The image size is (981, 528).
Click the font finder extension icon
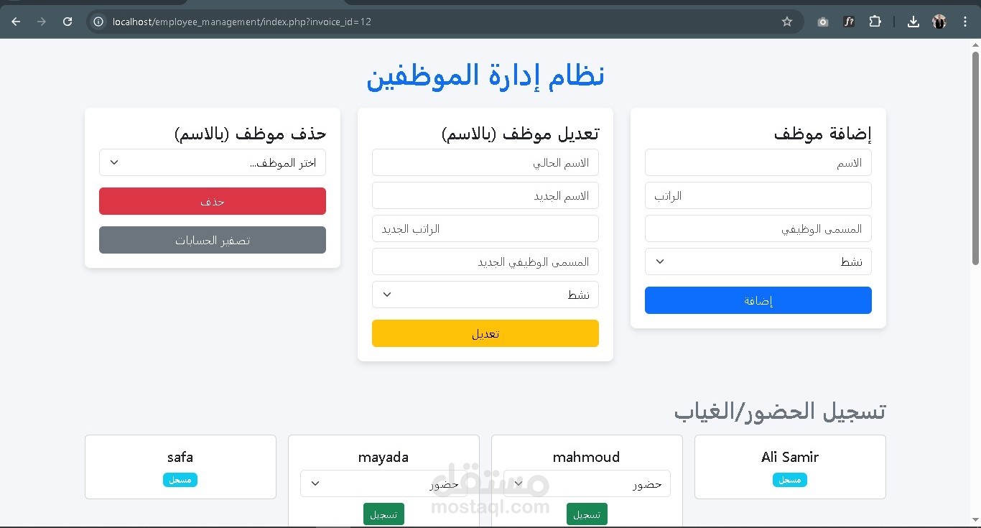(x=849, y=22)
